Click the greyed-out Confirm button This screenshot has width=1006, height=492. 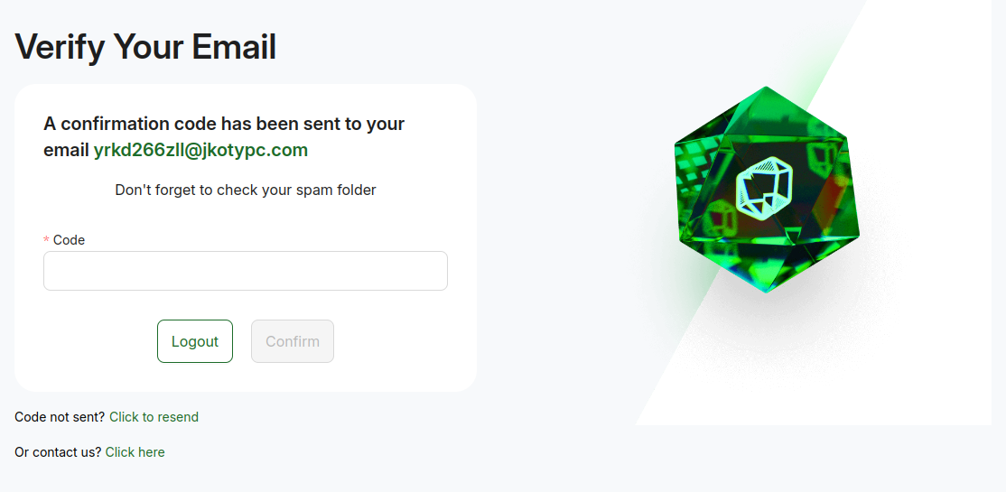click(x=293, y=341)
